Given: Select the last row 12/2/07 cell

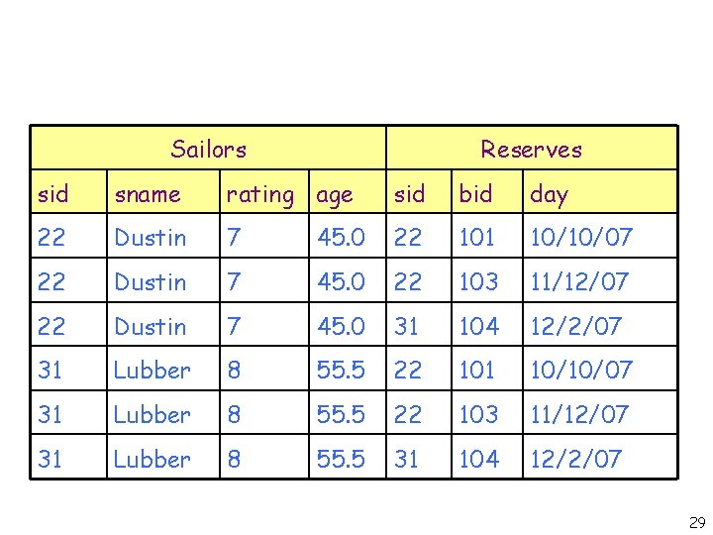Looking at the screenshot, I should click(x=575, y=459).
